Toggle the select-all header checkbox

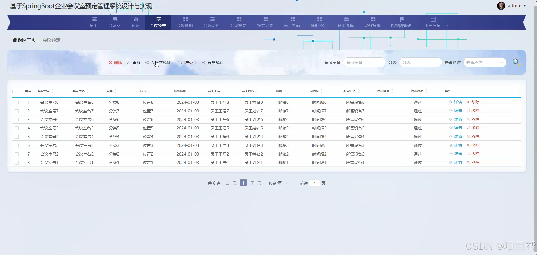14,91
